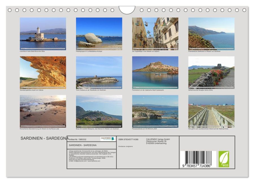Screen dimensions: 254x183
Task: Click the Olbia lighthouse photo
Action: [x=43, y=34]
